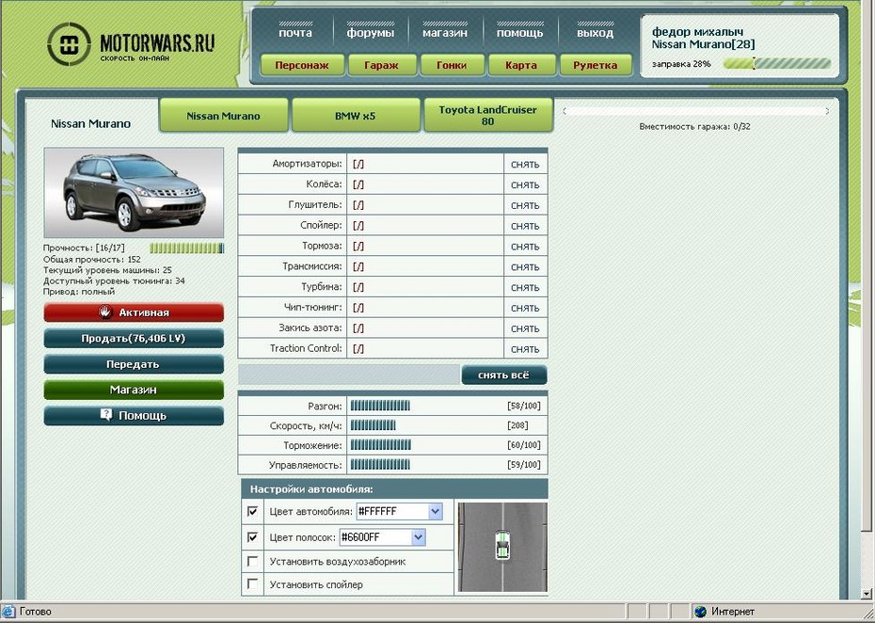875x623 pixels.
Task: Click снять for Закись азота
Action: 525,328
